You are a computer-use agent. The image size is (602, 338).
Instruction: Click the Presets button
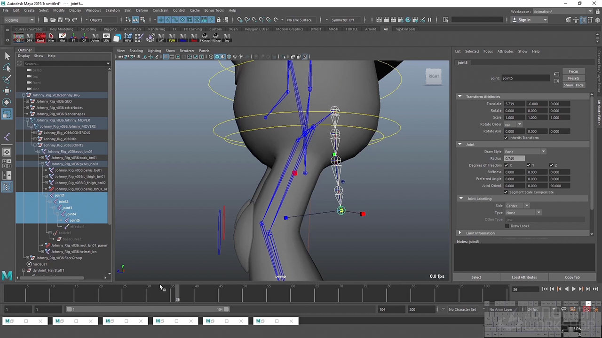coord(573,78)
